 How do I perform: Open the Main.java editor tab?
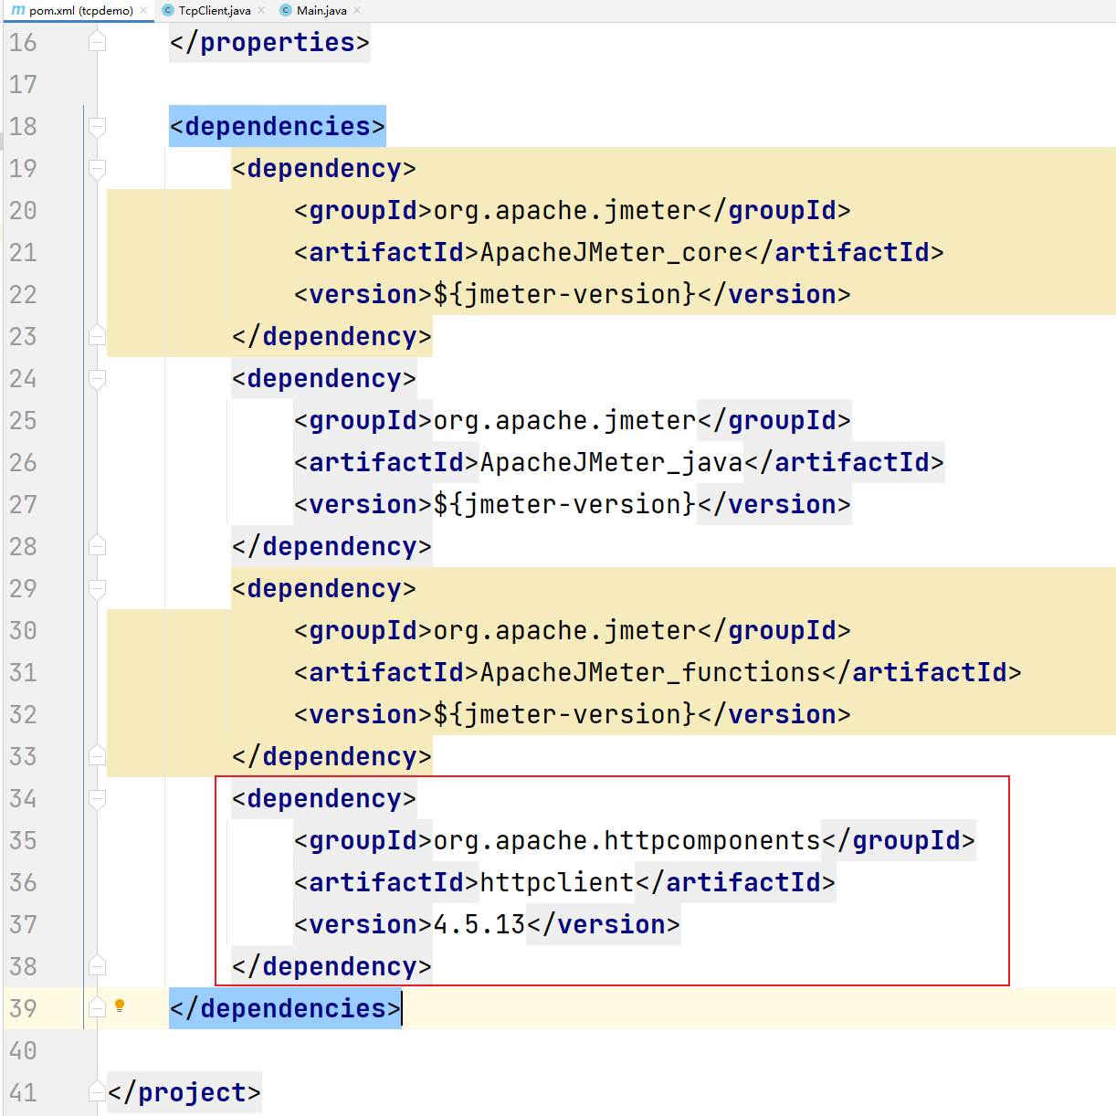point(321,10)
